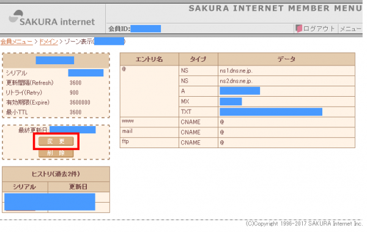Click the シリアル label in zone info
367x232 pixels.
[x=17, y=73]
